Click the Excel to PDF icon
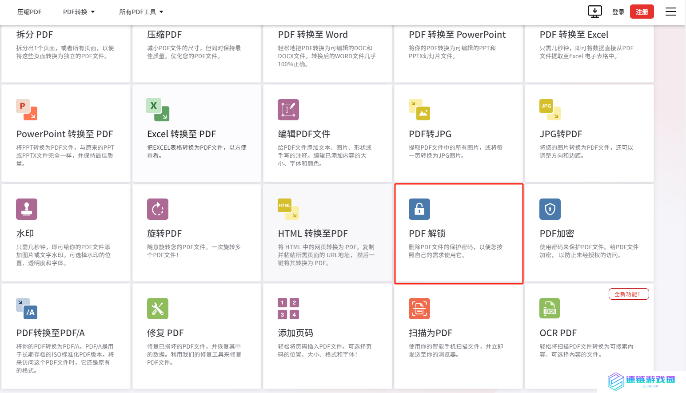The height and width of the screenshot is (393, 686). tap(158, 110)
